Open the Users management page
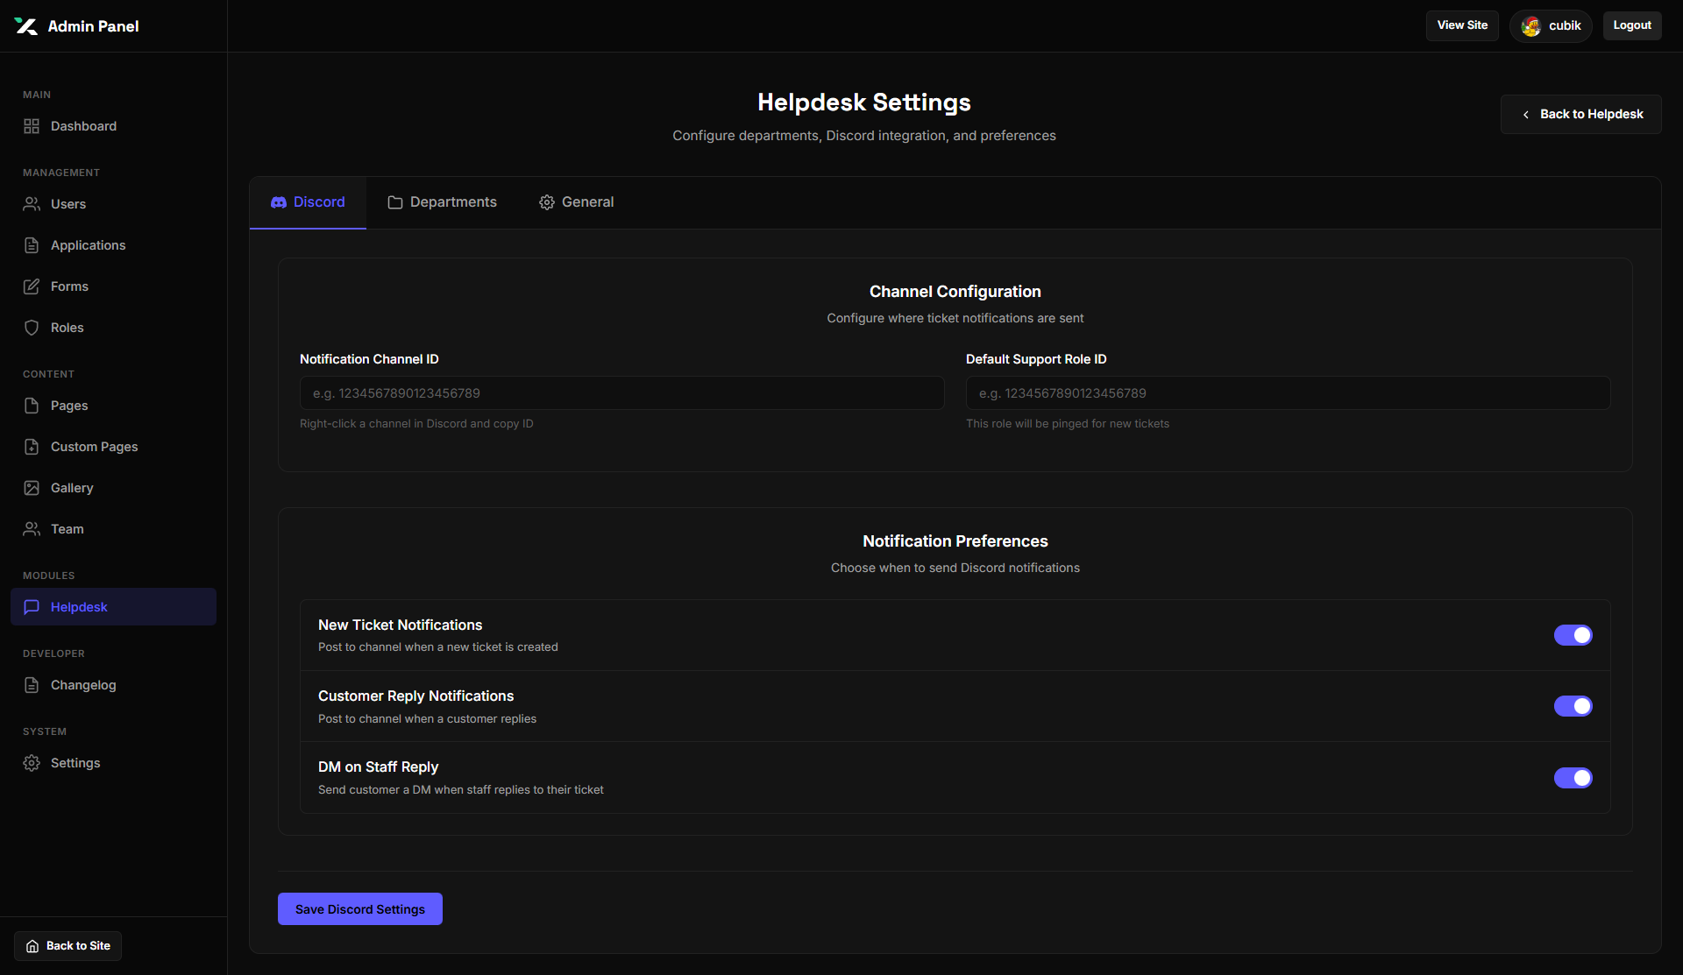 pos(113,204)
